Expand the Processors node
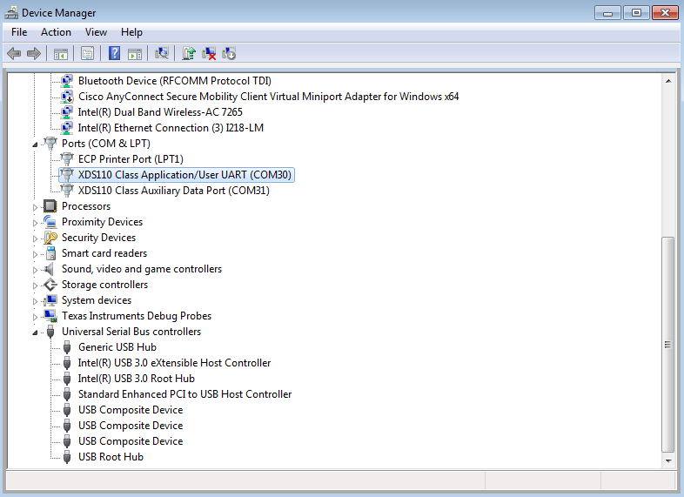 pos(35,207)
